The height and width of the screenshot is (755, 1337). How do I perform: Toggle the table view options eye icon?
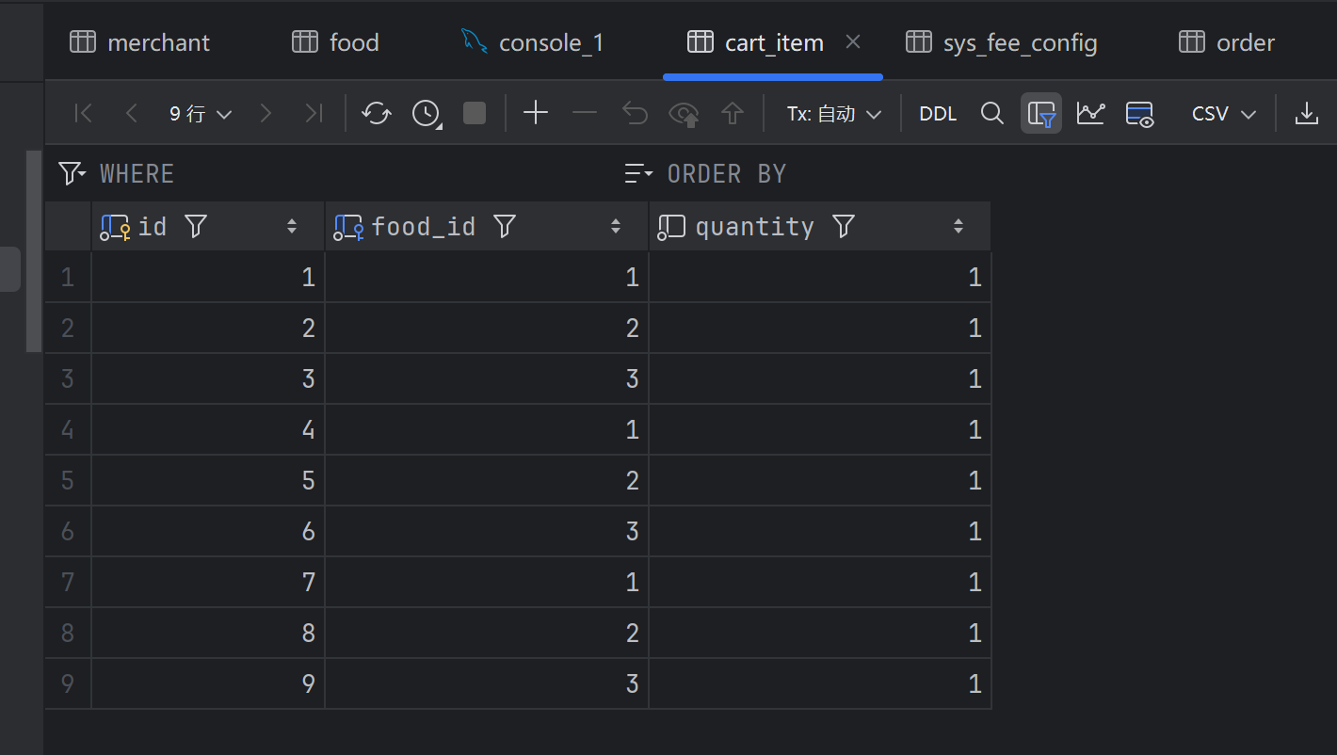pos(1140,114)
